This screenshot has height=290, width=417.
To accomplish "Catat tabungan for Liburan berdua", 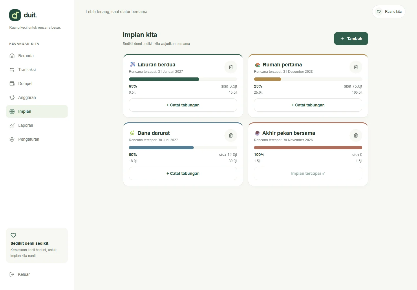I will (183, 105).
